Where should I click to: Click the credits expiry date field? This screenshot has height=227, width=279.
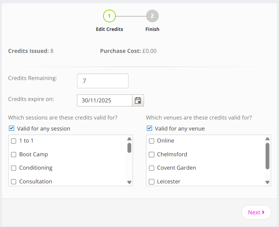point(104,101)
